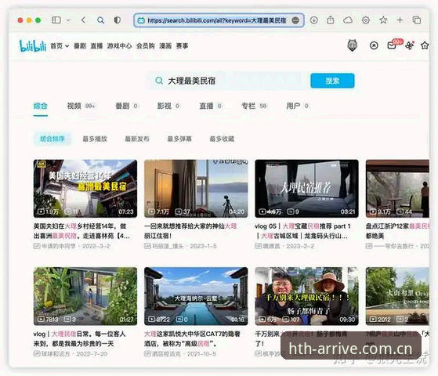
Task: Switch to the 番剧 0 tab
Action: tap(126, 106)
